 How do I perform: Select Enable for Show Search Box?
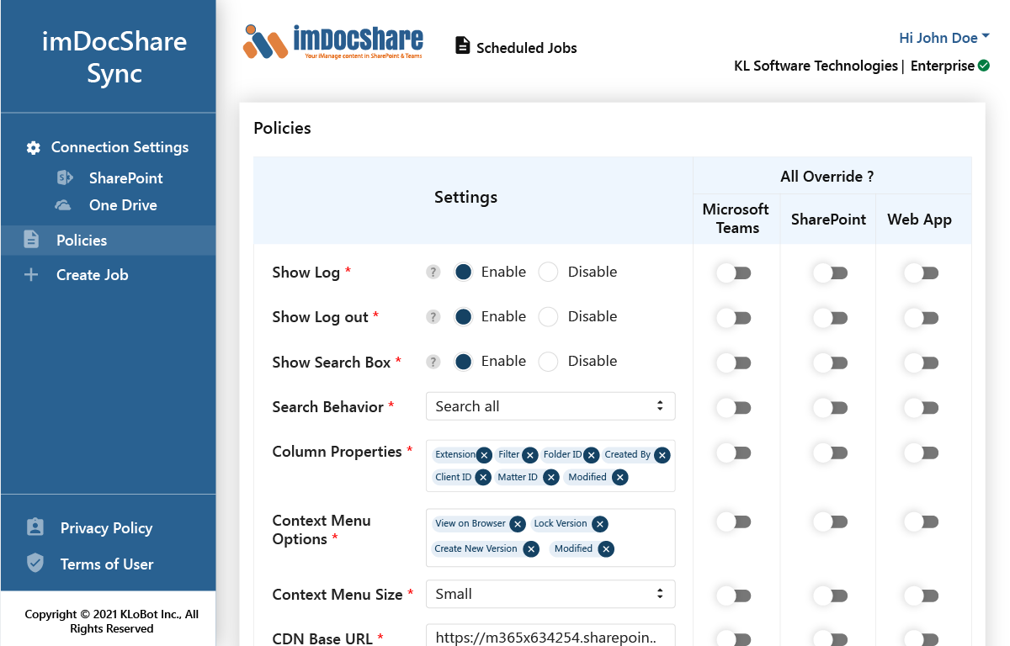pos(463,362)
